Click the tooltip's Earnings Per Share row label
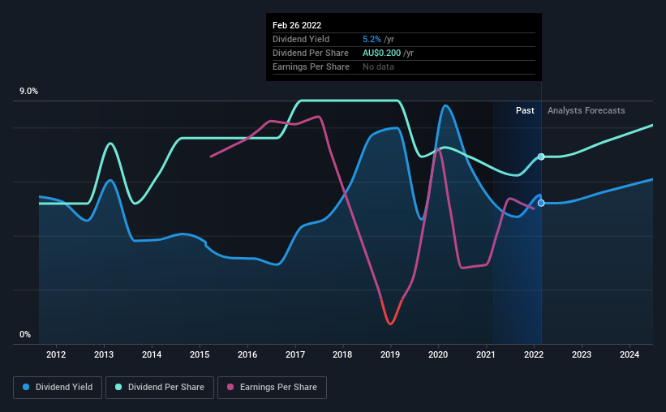 pyautogui.click(x=311, y=67)
